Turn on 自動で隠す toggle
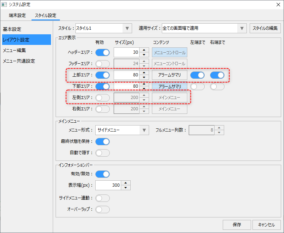This screenshot has width=284, height=233. tap(102, 153)
